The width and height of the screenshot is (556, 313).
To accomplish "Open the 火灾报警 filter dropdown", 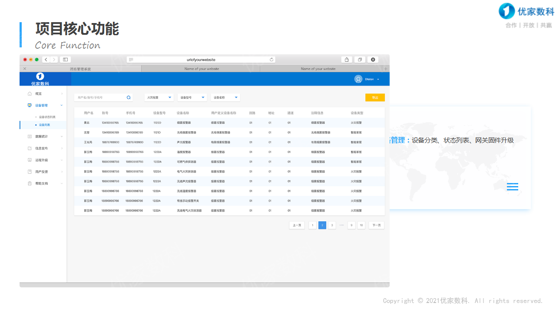I will (159, 98).
